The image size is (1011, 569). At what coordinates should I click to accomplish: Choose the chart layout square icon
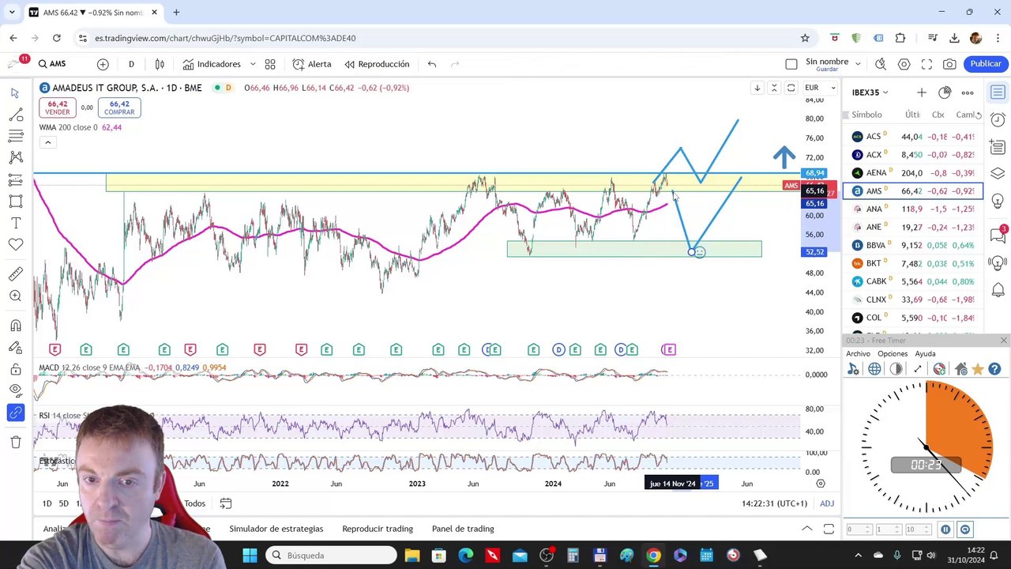pos(791,64)
